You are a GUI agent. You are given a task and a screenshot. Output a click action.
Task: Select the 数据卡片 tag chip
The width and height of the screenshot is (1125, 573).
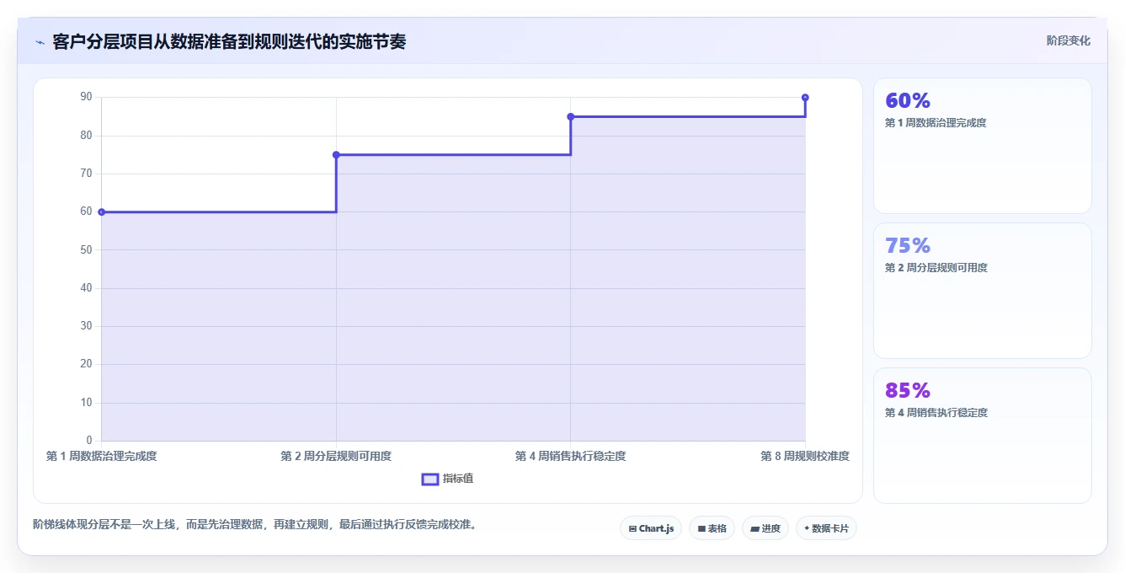(x=826, y=528)
